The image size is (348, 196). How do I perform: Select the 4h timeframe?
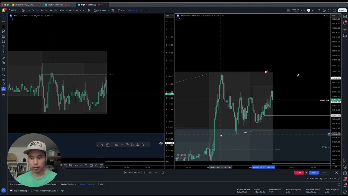click(70, 10)
